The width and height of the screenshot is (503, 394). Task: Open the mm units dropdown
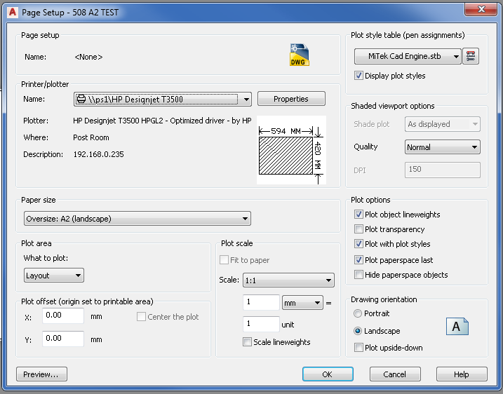[x=302, y=303]
